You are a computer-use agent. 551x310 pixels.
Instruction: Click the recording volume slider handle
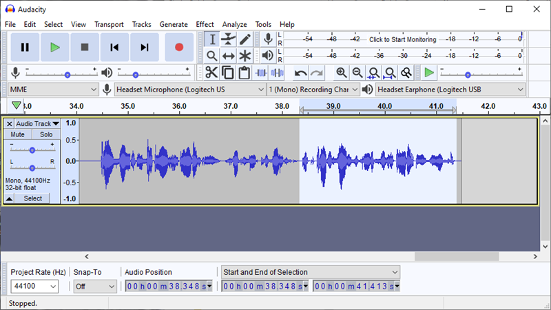[x=67, y=75]
